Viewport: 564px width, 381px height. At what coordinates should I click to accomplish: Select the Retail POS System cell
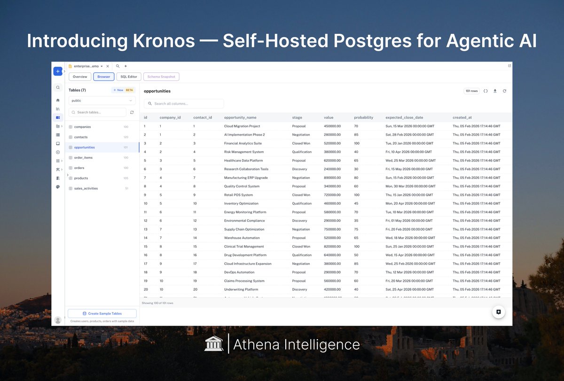tap(238, 195)
